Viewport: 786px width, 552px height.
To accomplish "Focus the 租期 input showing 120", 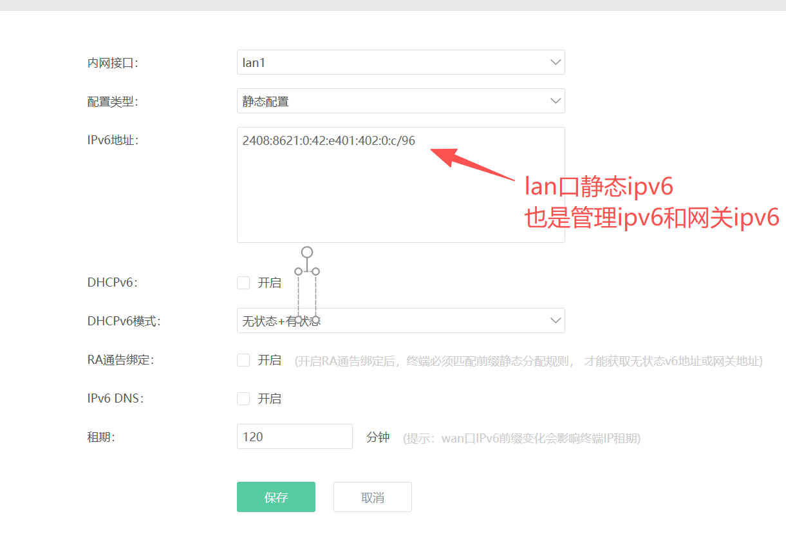I will click(294, 437).
